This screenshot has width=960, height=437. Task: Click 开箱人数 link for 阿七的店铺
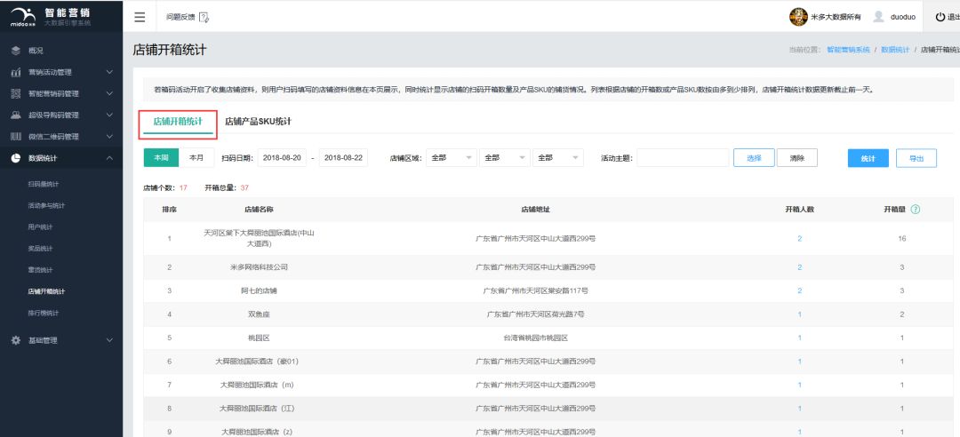point(800,290)
